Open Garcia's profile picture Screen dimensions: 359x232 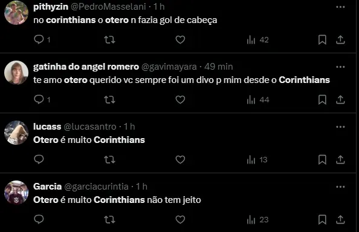[16, 193]
